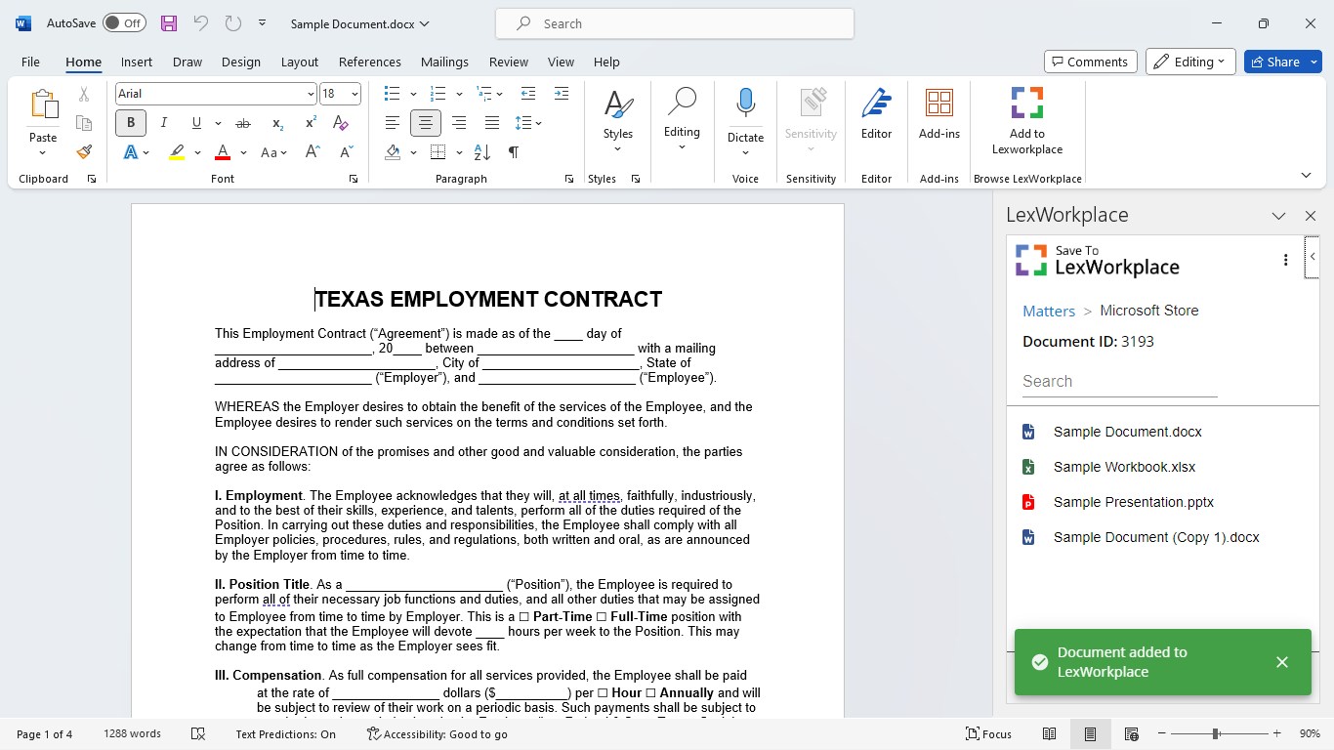1334x750 pixels.
Task: Switch to the Review tab
Action: [509, 62]
